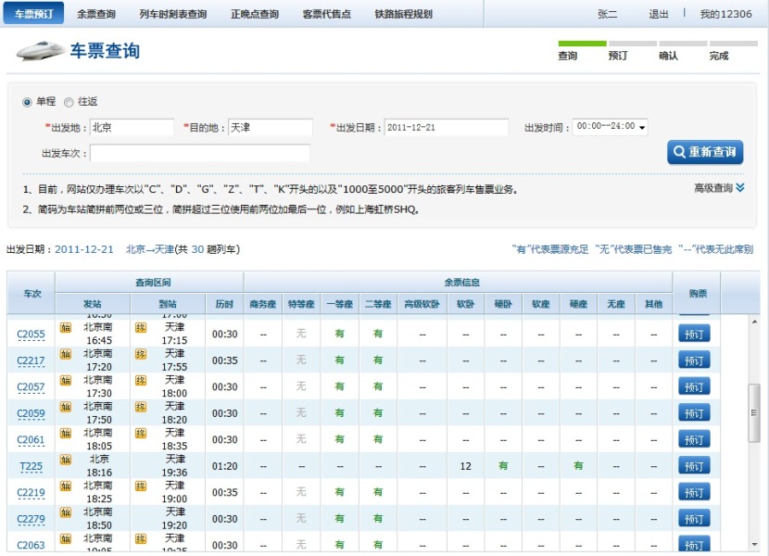This screenshot has height=556, width=769.
Task: Click the 预订 progress step indicator
Action: 633,51
